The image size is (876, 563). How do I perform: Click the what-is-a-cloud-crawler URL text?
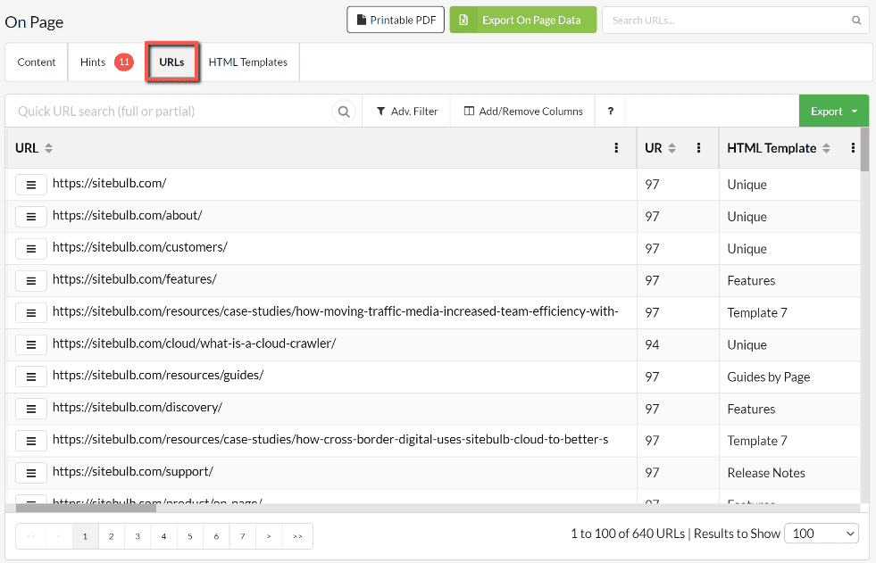(x=195, y=344)
